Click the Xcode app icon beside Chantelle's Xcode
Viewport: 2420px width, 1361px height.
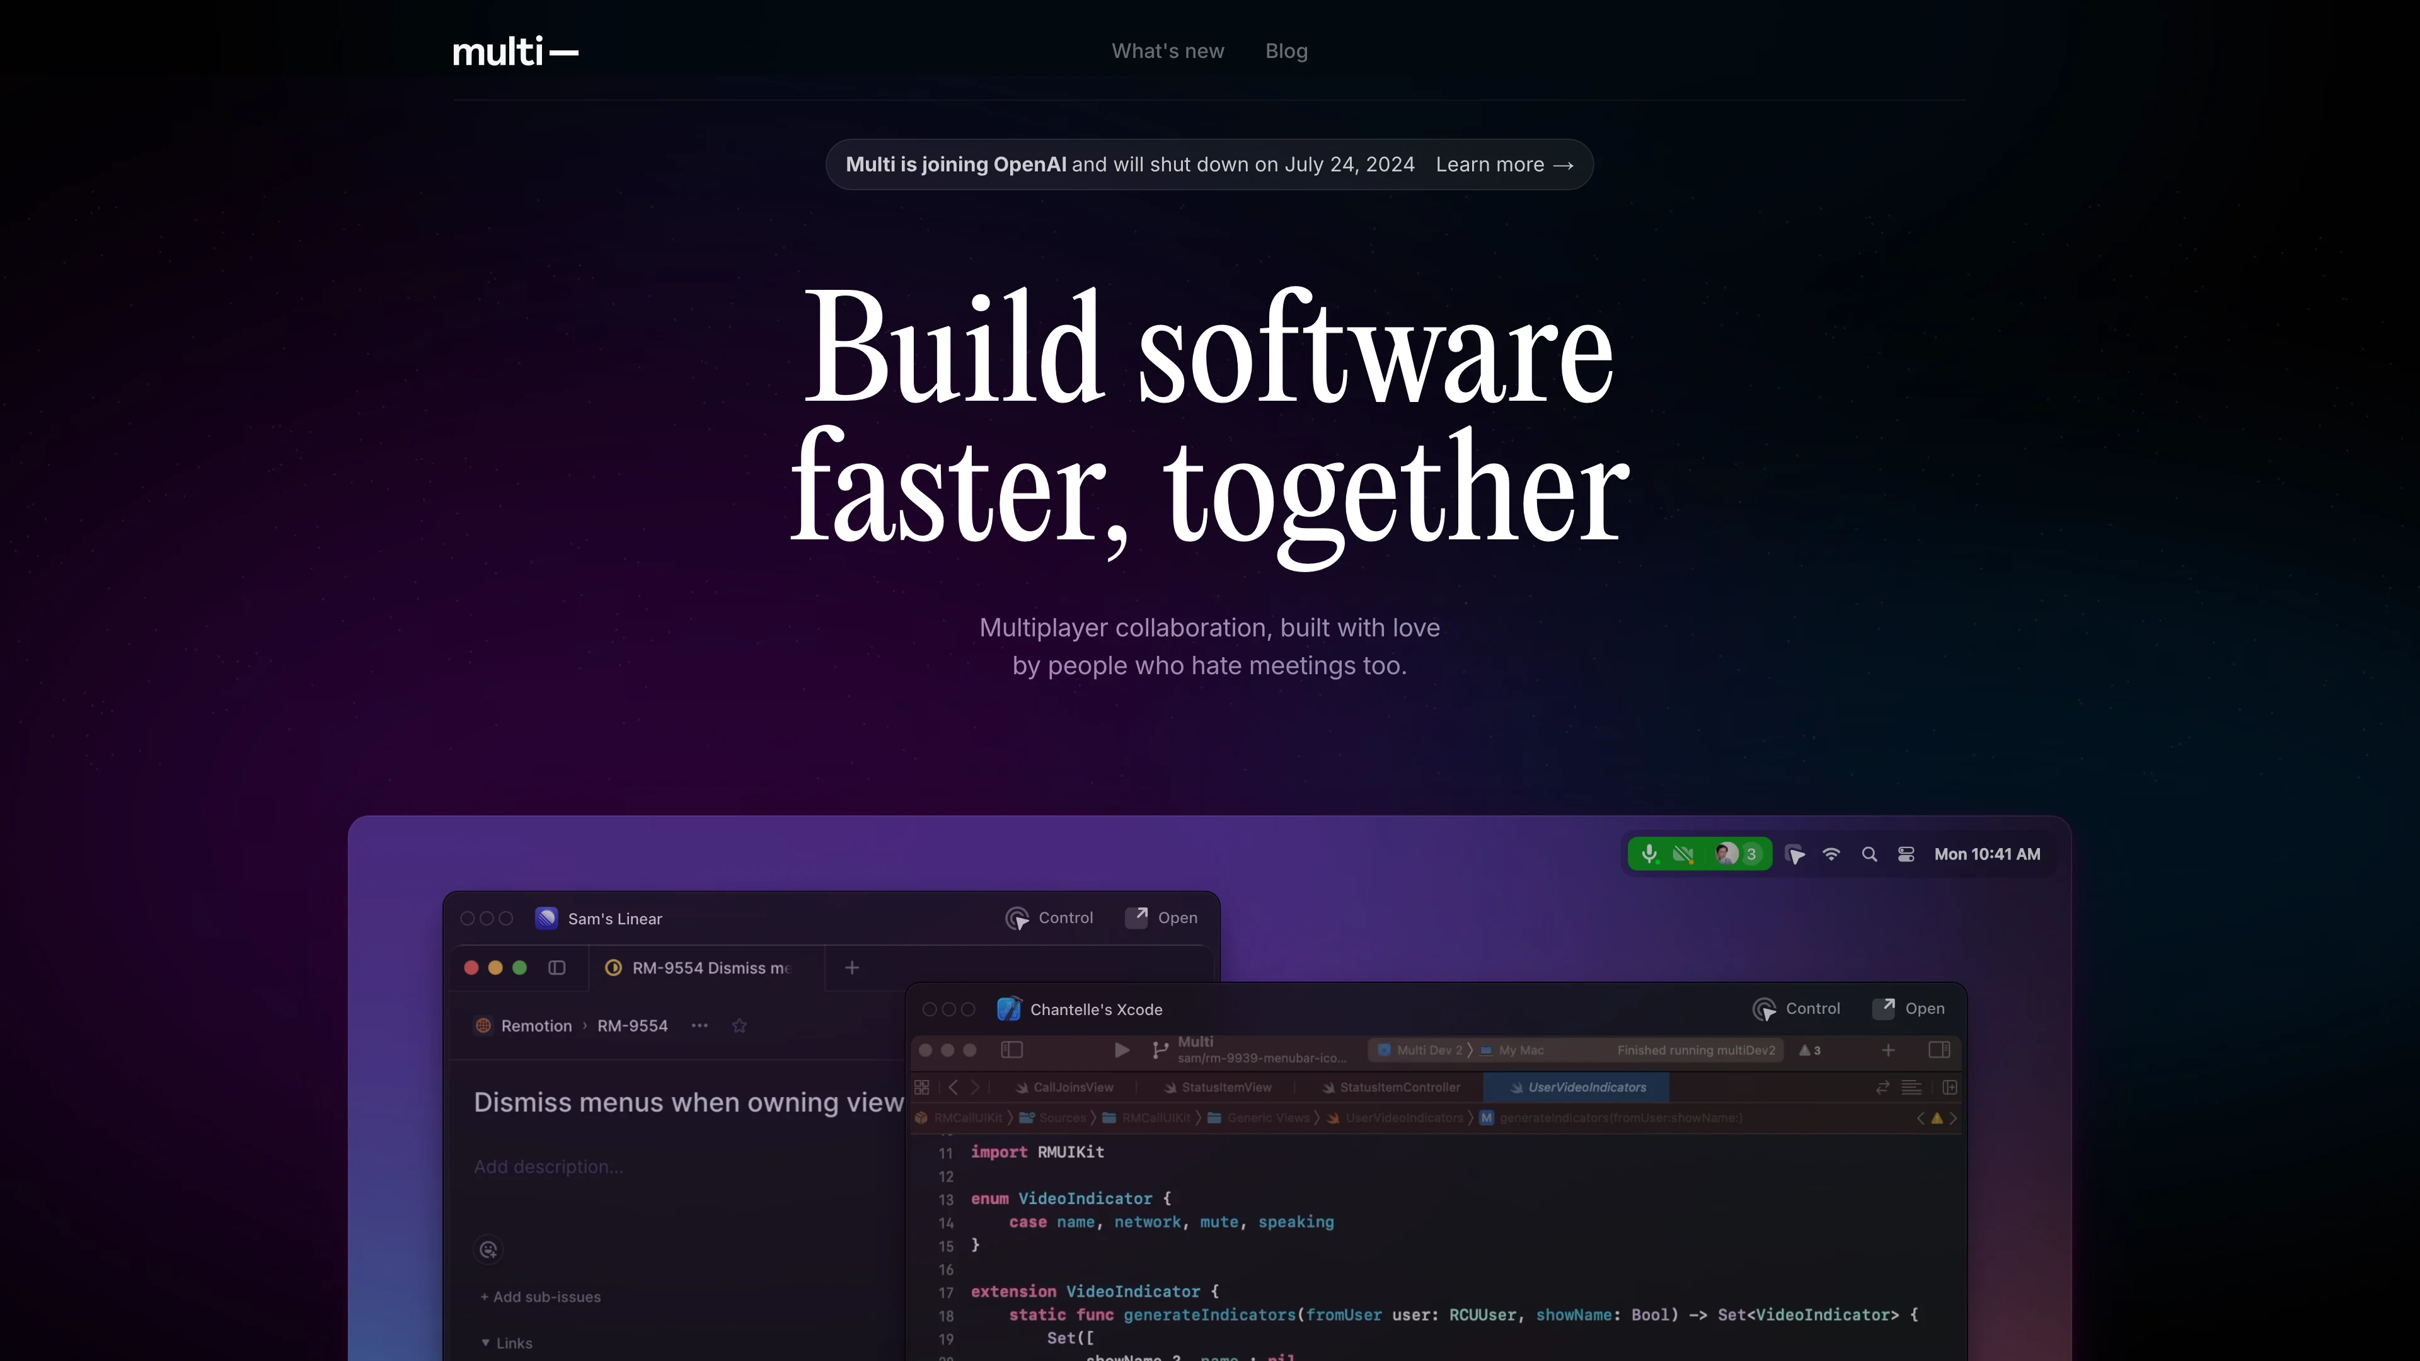(1009, 1009)
